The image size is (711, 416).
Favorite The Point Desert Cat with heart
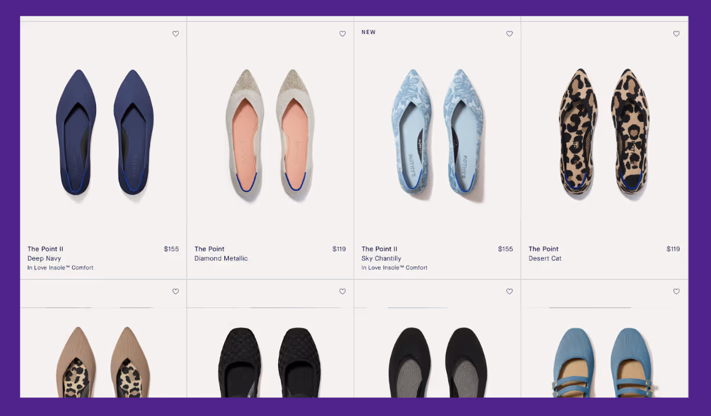click(x=676, y=34)
